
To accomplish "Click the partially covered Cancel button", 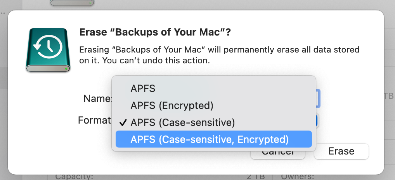I will [x=278, y=155].
